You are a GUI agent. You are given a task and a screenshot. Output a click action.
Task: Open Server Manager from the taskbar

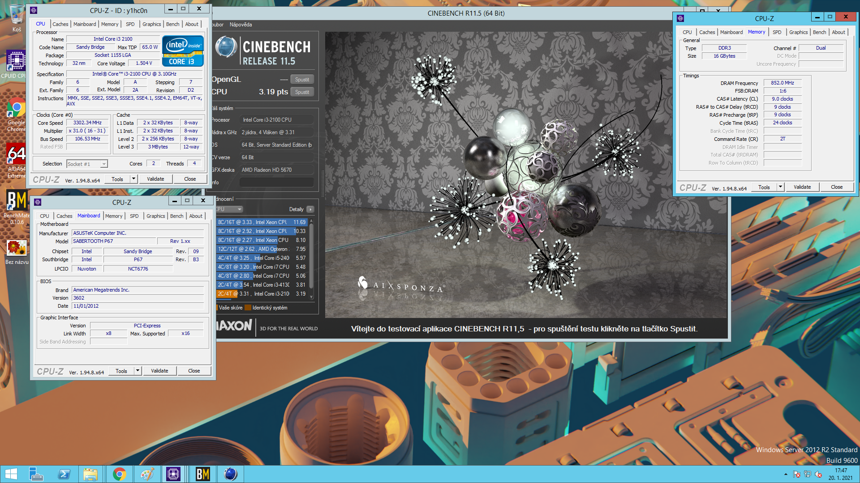[x=36, y=474]
